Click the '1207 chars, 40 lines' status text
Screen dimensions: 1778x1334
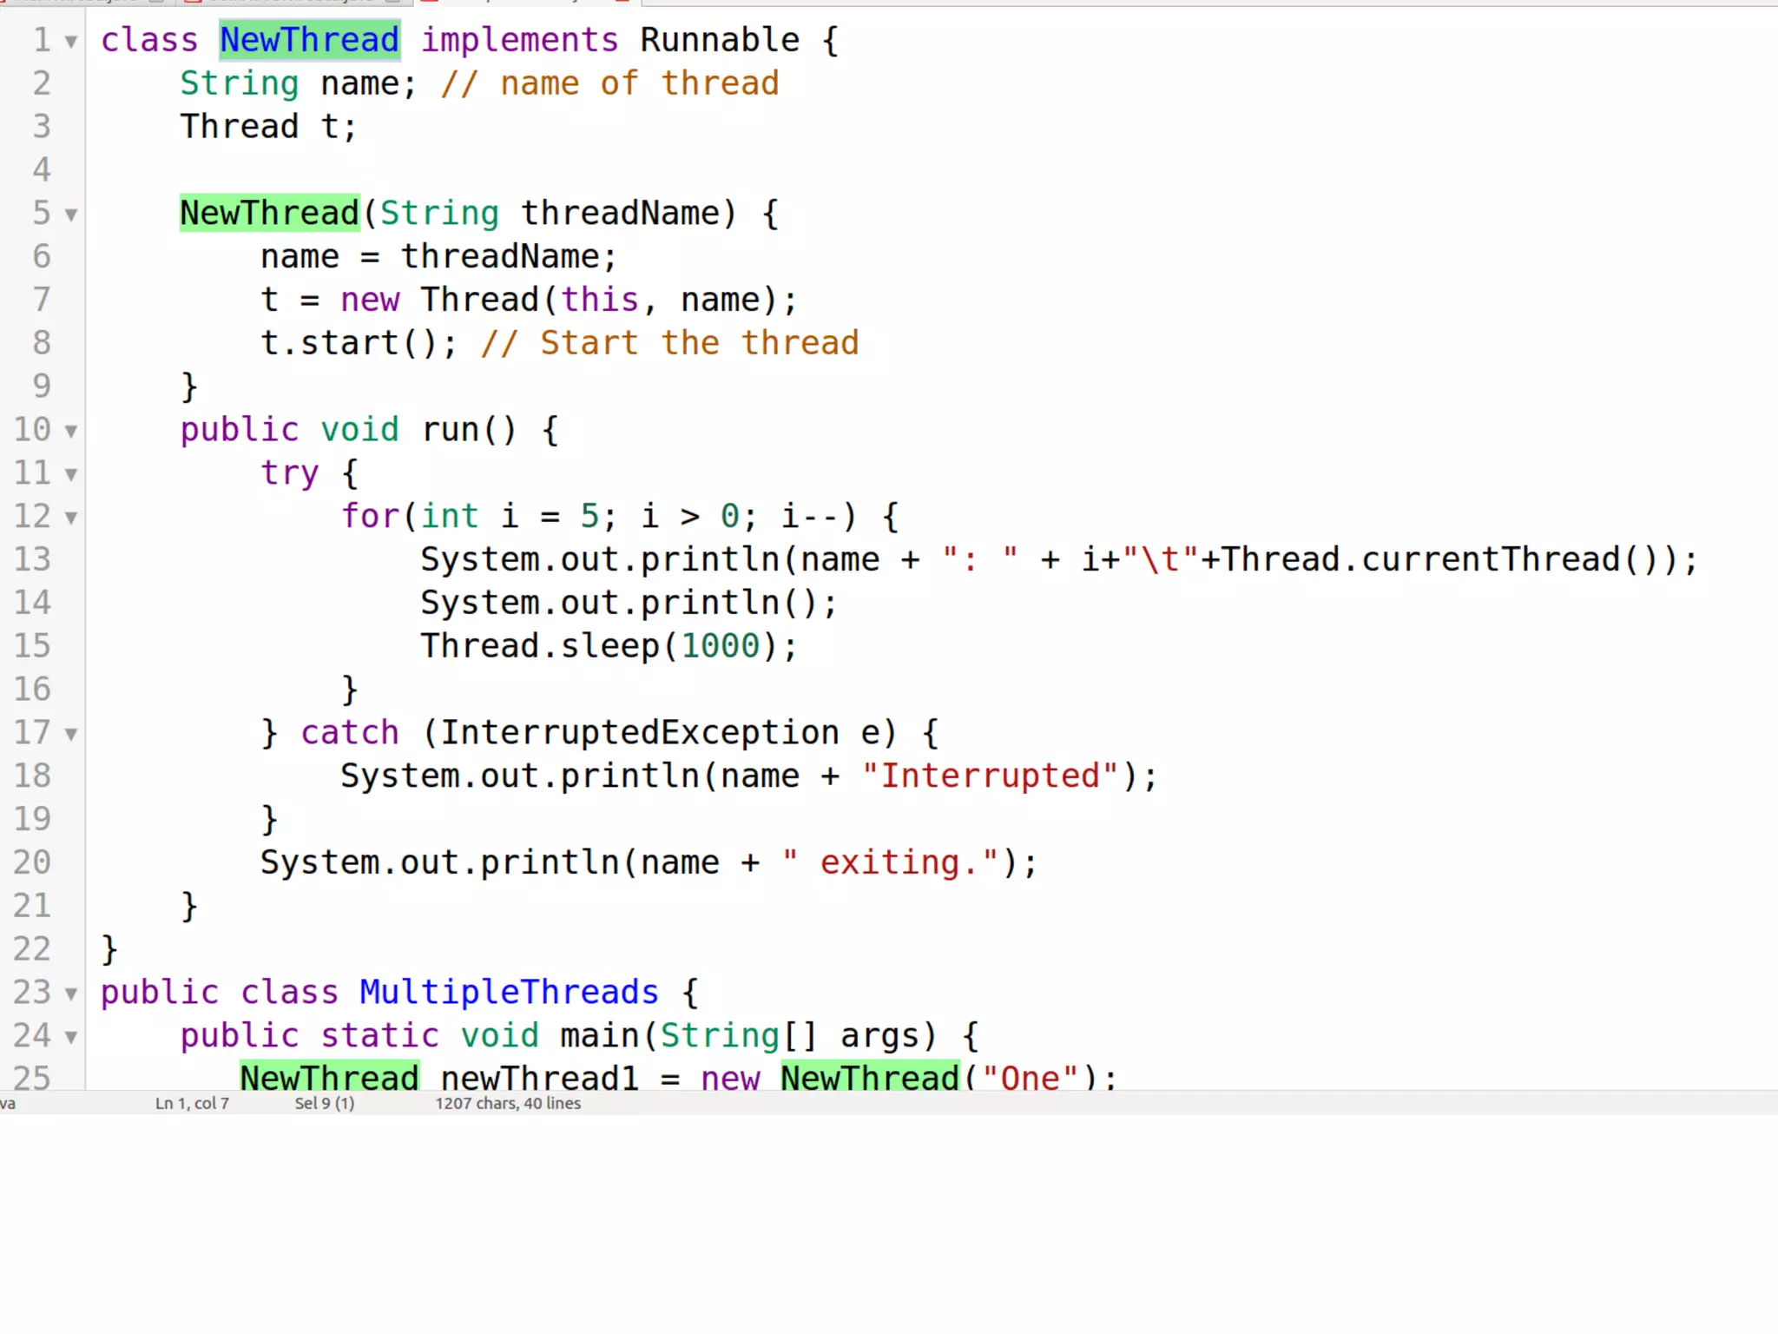click(x=508, y=1103)
